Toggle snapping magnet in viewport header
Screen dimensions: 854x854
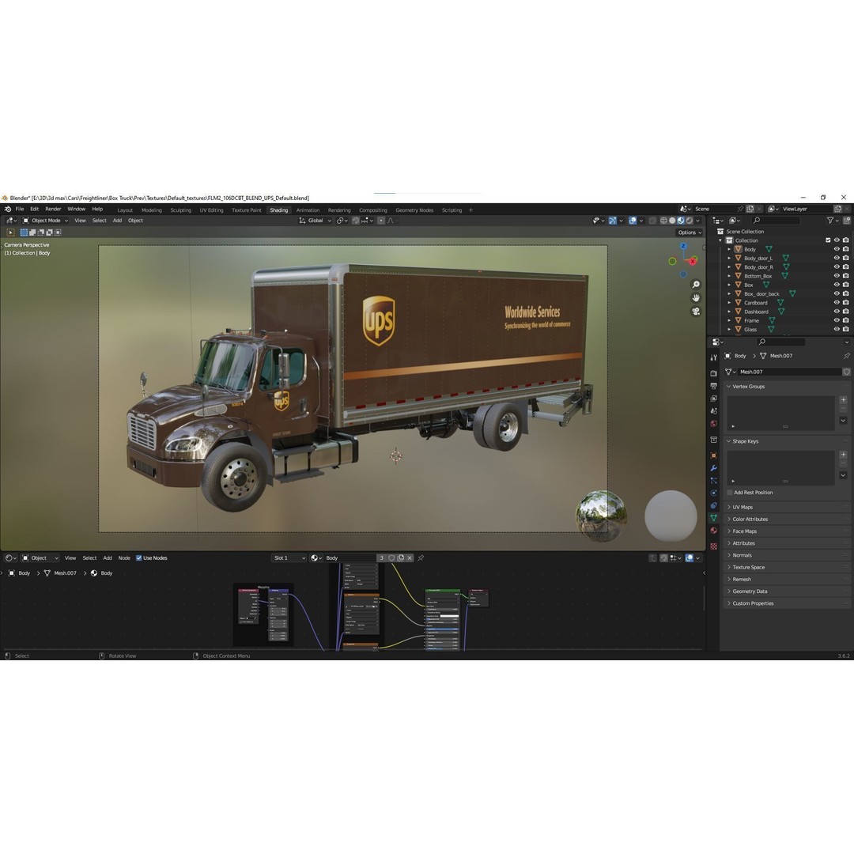pos(356,221)
